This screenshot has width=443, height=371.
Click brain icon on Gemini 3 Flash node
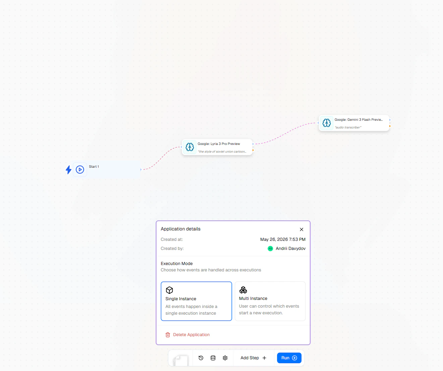pyautogui.click(x=327, y=123)
